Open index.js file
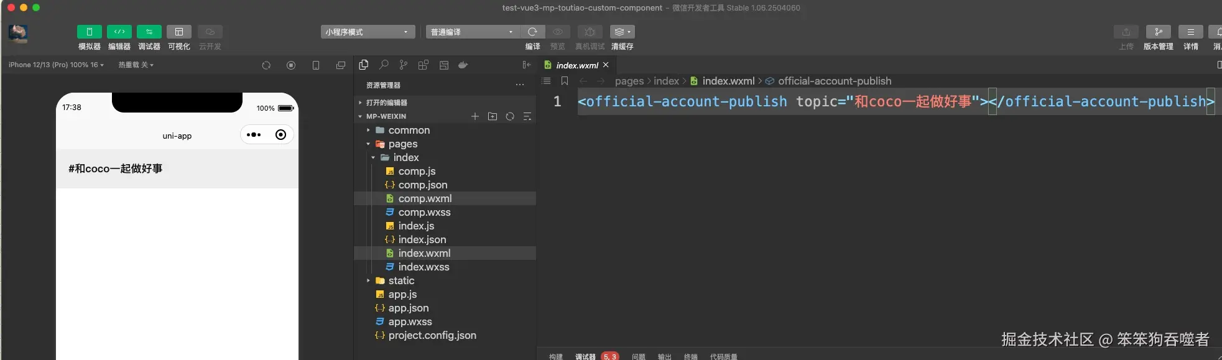 [445, 226]
